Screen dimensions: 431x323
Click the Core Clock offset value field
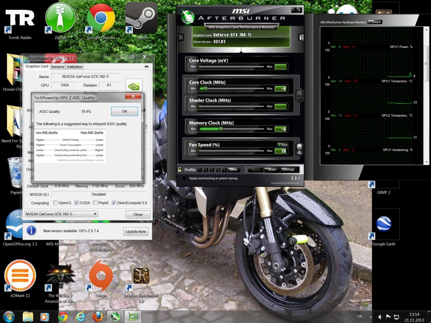(x=281, y=89)
